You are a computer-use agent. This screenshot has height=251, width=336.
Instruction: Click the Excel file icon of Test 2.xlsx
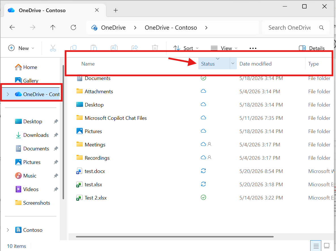coord(79,198)
